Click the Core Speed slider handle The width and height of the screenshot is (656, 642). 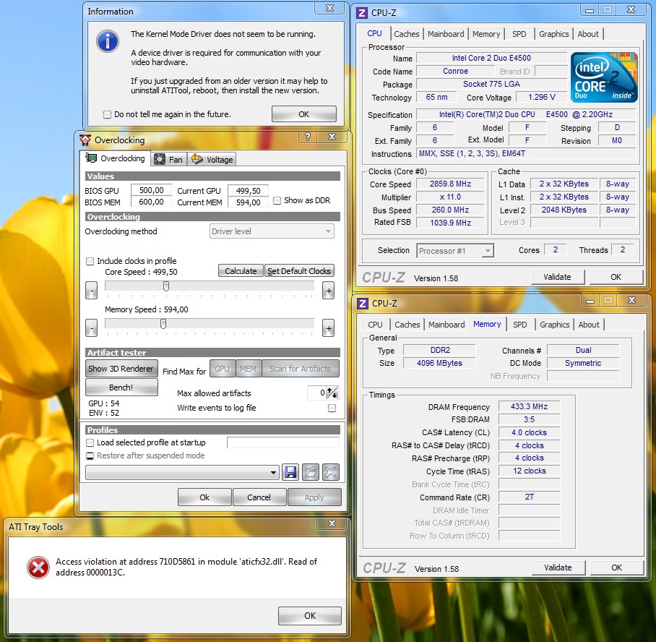click(166, 286)
